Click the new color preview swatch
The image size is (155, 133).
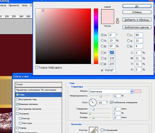[107, 13]
